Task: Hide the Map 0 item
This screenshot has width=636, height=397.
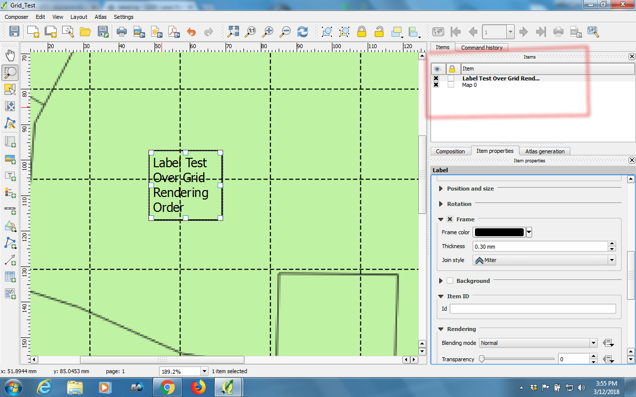Action: [x=436, y=84]
